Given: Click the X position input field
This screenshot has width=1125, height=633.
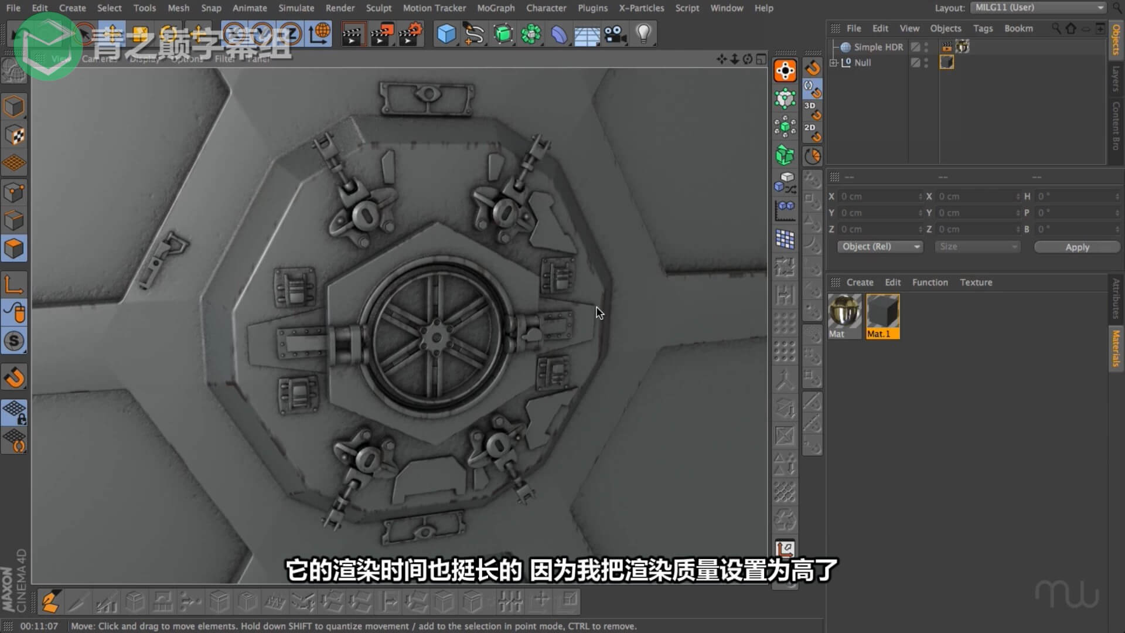Looking at the screenshot, I should click(878, 196).
